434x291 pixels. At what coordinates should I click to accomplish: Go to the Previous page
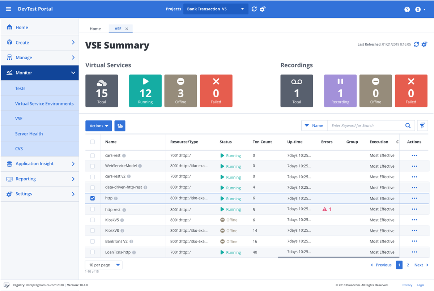click(x=381, y=265)
